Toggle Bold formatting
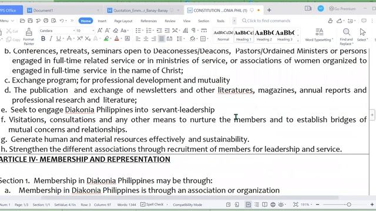Image resolution: width=376 pixels, height=211 pixels. 43,39
